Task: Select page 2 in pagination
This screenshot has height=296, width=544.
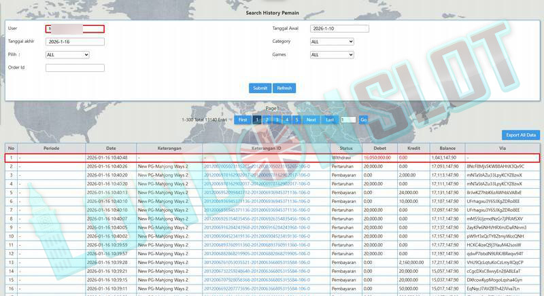Action: pos(267,119)
